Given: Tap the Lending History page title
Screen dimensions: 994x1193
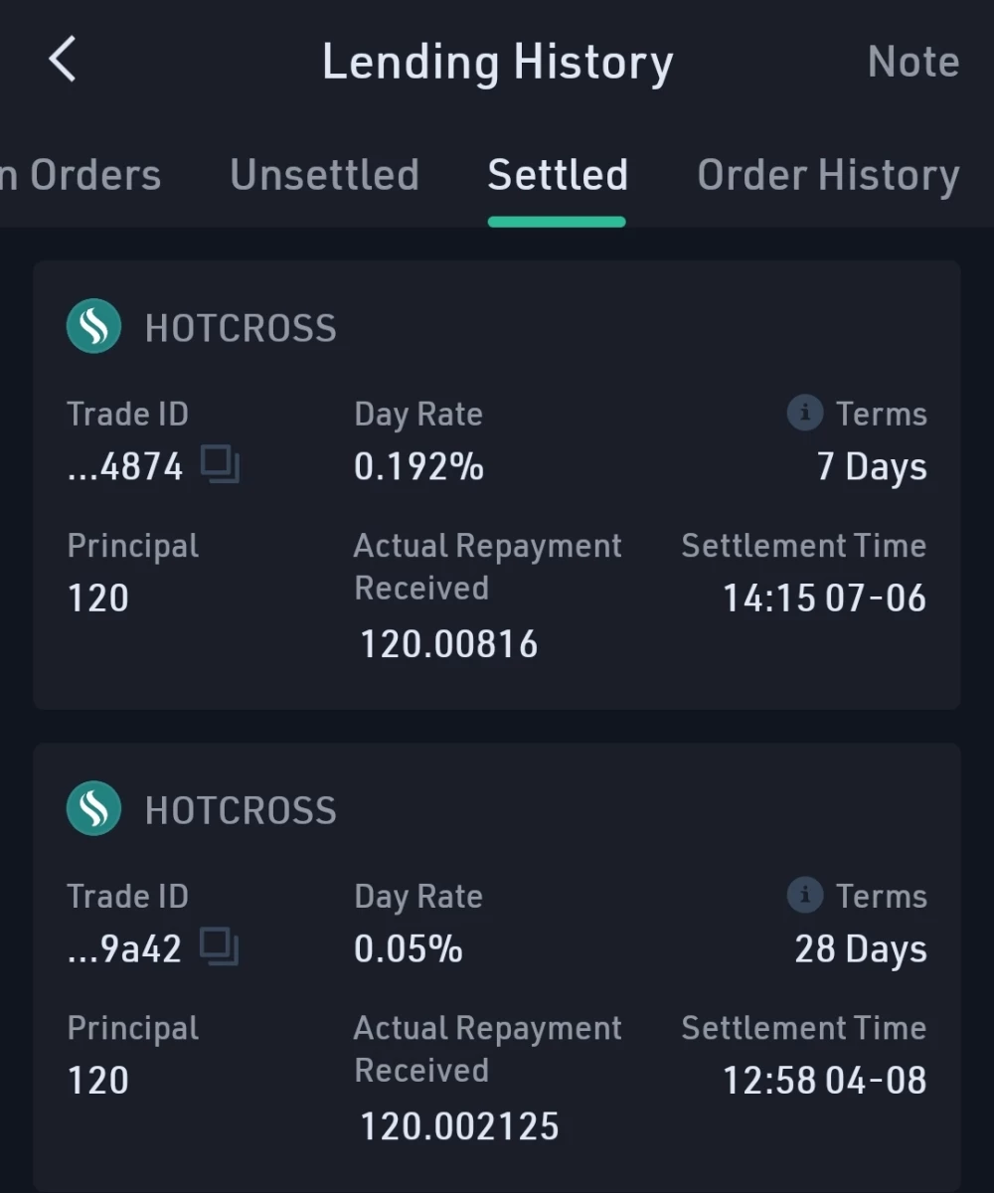Looking at the screenshot, I should tap(497, 63).
